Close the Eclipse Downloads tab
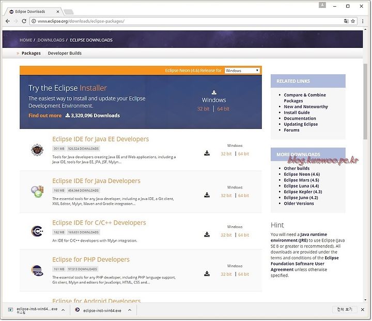This screenshot has height=321, width=372. click(x=58, y=11)
